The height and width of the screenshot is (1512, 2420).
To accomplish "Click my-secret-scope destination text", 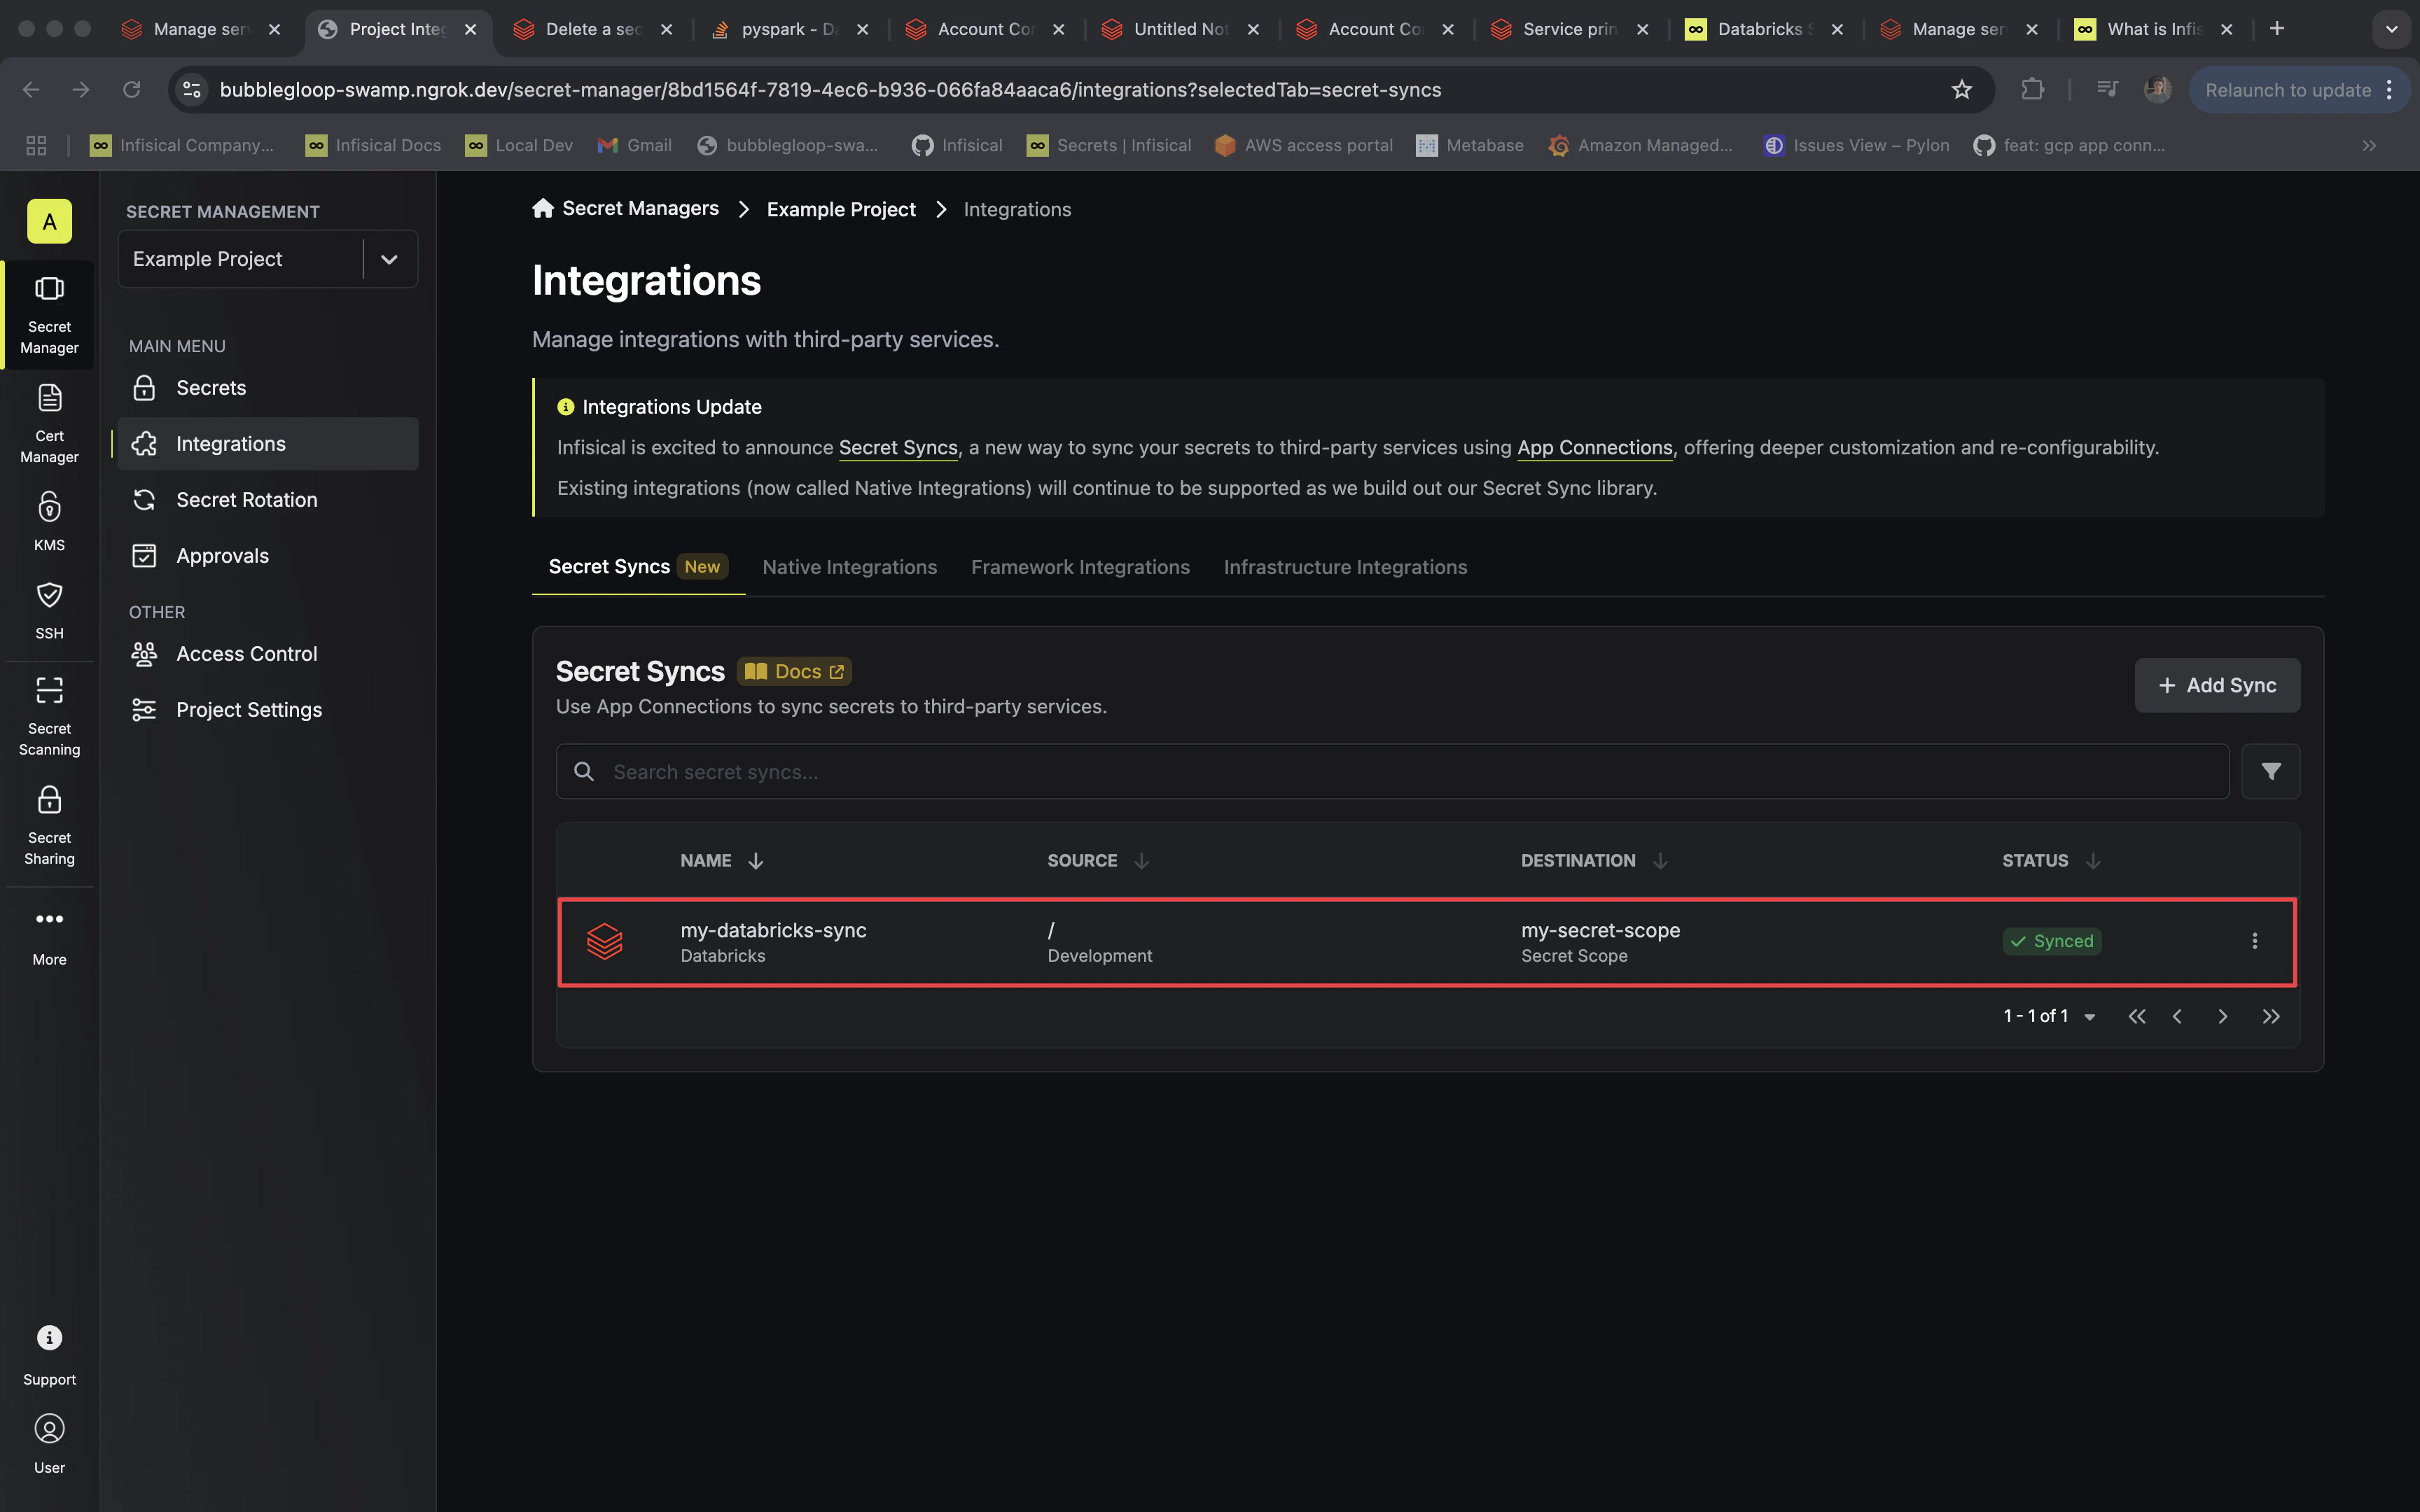I will (x=1600, y=930).
